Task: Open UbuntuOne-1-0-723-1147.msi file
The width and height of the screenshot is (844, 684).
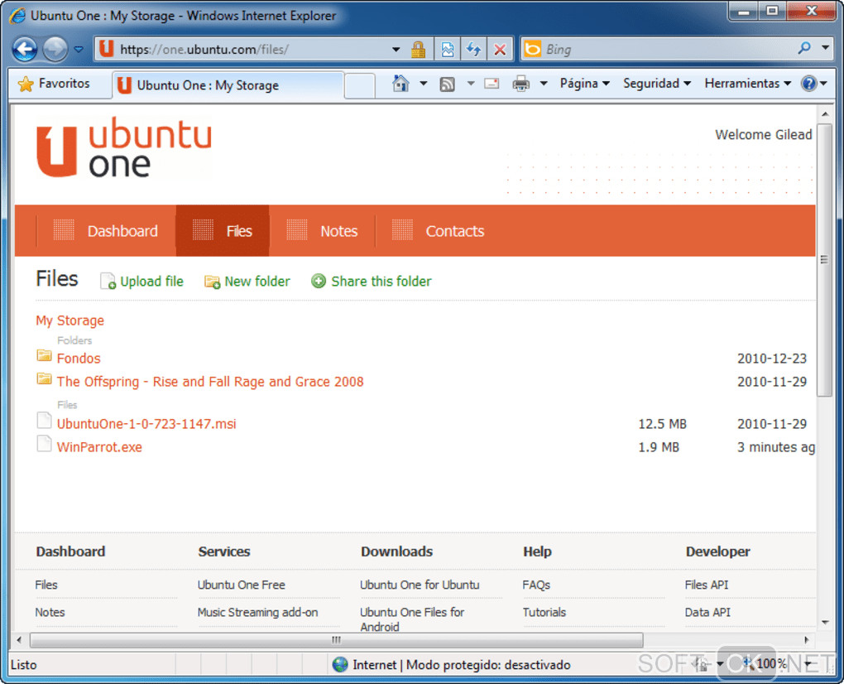Action: coord(146,424)
